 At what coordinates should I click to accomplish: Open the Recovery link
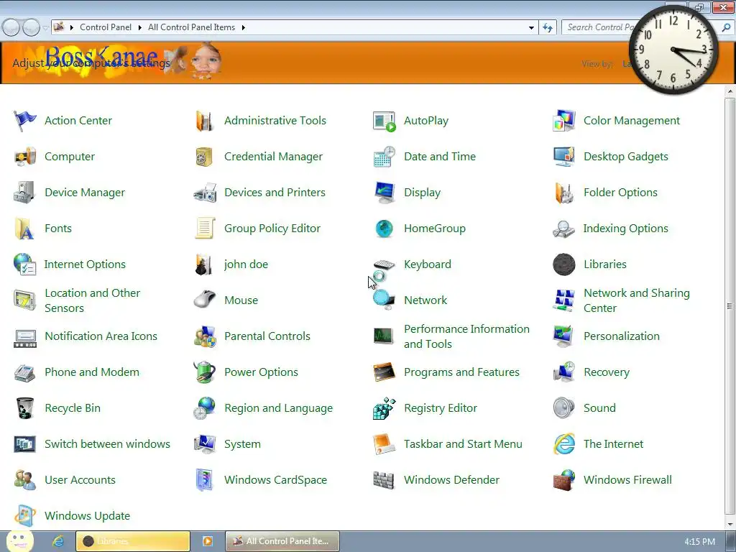click(607, 372)
